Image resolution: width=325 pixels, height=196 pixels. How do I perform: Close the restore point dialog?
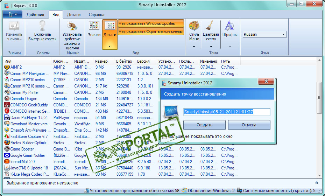click(x=266, y=81)
